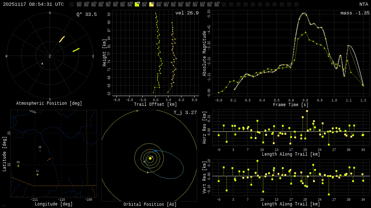
Task: Select the gray station 10 map marker
Action: click(40, 151)
